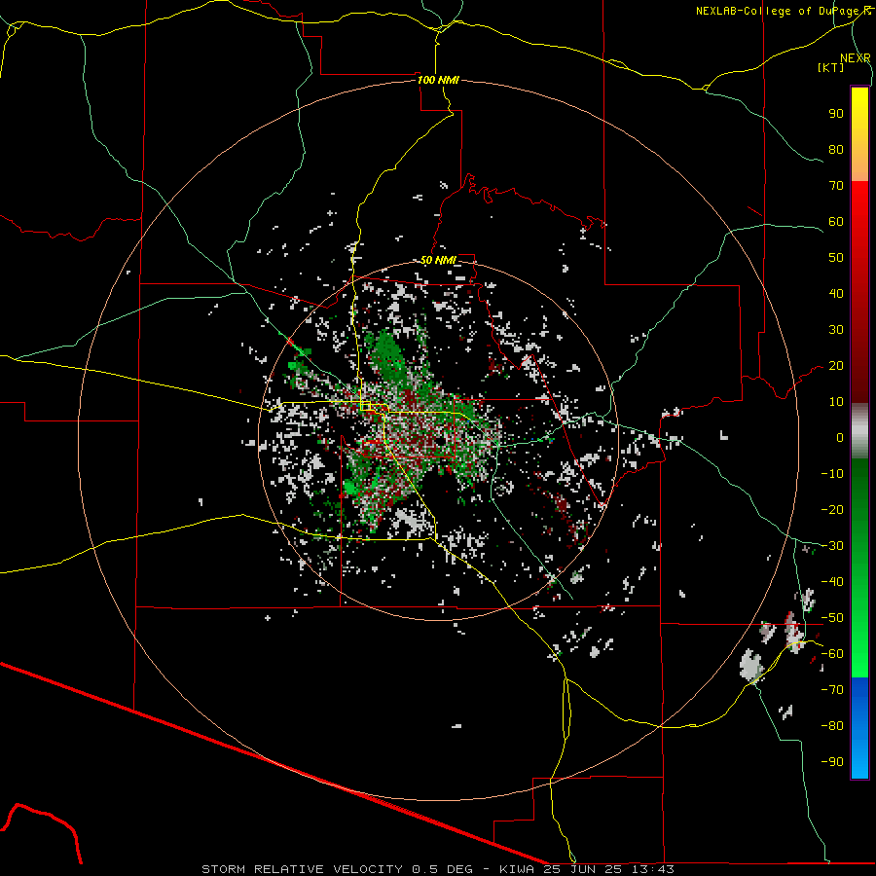Click the 30 value on the velocity scale
876x876 pixels.
point(836,330)
